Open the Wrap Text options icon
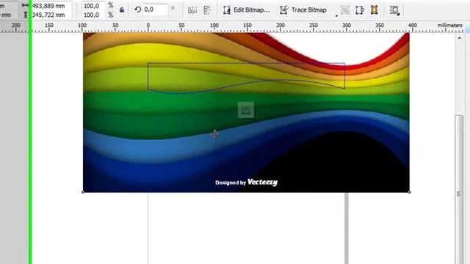 (394, 10)
